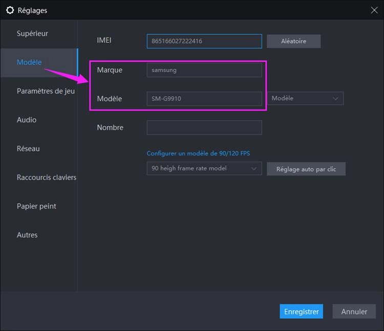Go to the Réseau settings tab

pos(28,148)
